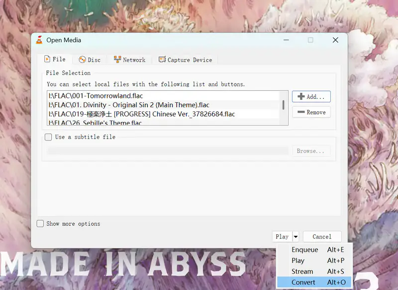This screenshot has height=290, width=398.
Task: Check the Show more options checkbox
Action: point(40,223)
